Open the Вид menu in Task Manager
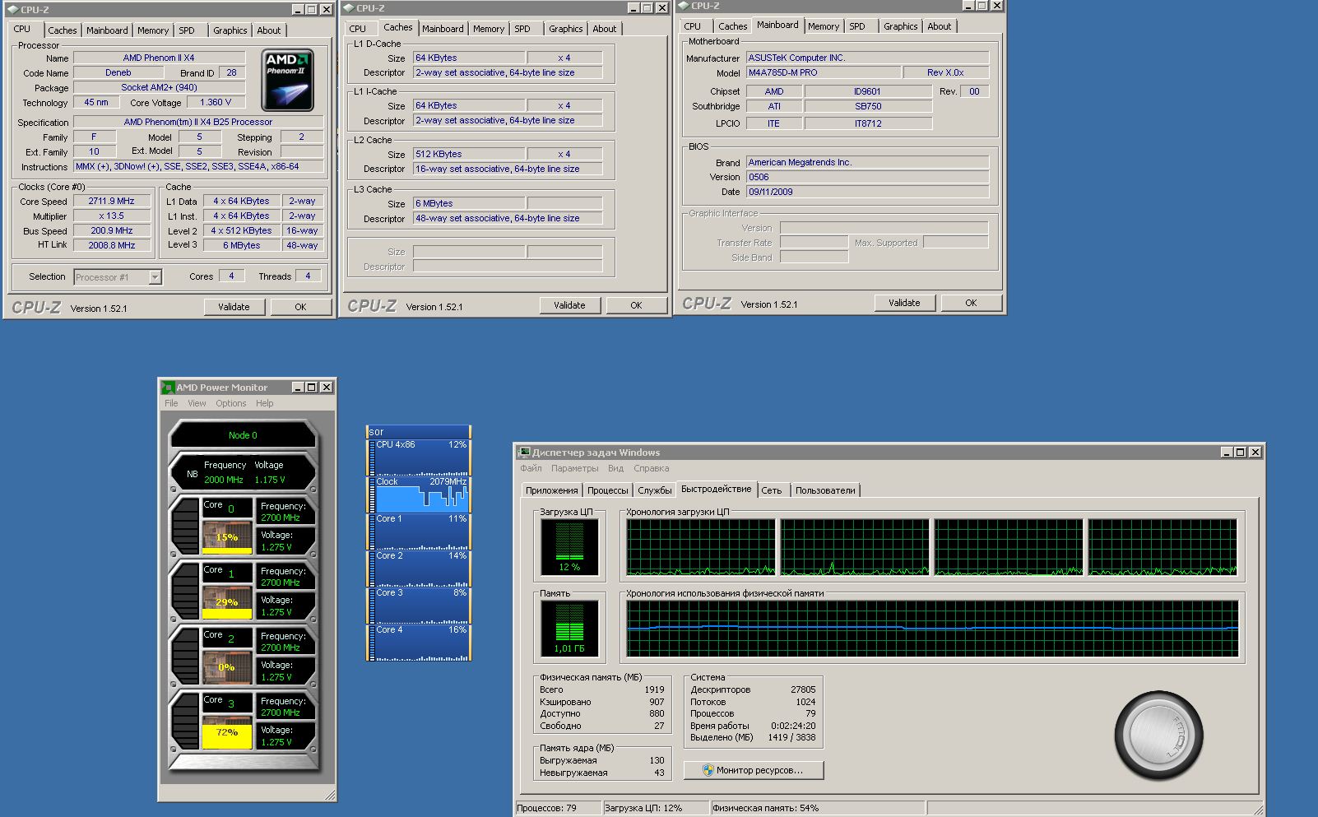This screenshot has height=817, width=1318. (x=616, y=468)
